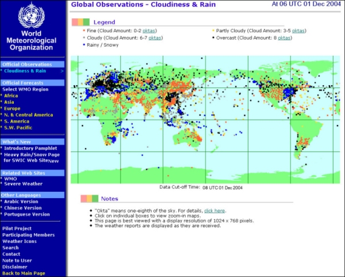This screenshot has width=345, height=277.
Task: Go to the Europe region forecasts
Action: tap(13, 108)
